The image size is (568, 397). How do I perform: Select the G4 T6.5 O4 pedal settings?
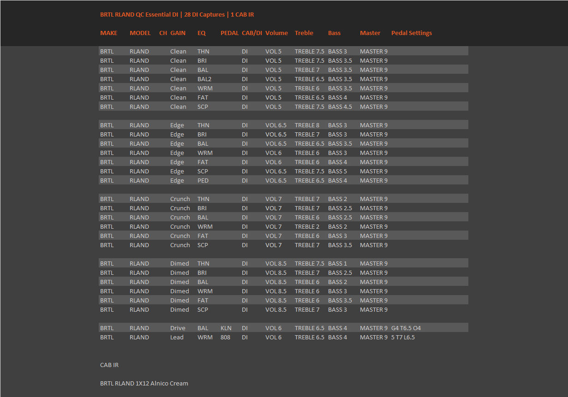click(406, 328)
